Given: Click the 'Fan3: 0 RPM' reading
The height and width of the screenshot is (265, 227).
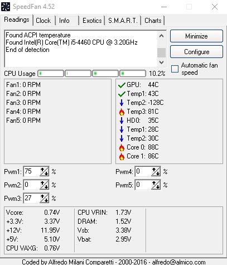Looking at the screenshot, I should pos(23,103).
